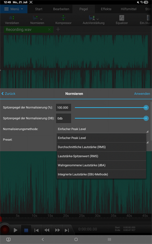Click the upper waveform track
152x244 pixels.
coord(76,52)
